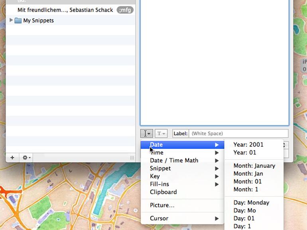Image resolution: width=307 pixels, height=230 pixels.
Task: Insert Day: 01 format
Action: point(254,218)
